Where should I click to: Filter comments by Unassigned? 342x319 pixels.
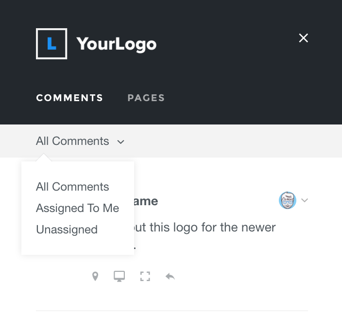67,230
